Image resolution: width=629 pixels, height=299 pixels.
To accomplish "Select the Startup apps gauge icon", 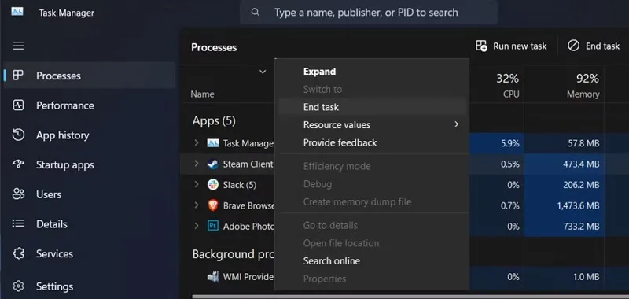I will click(x=18, y=164).
